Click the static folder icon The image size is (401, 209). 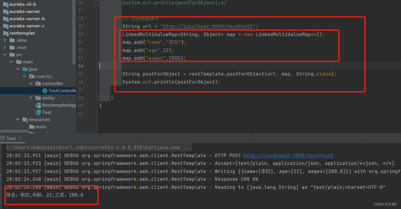pyautogui.click(x=32, y=127)
